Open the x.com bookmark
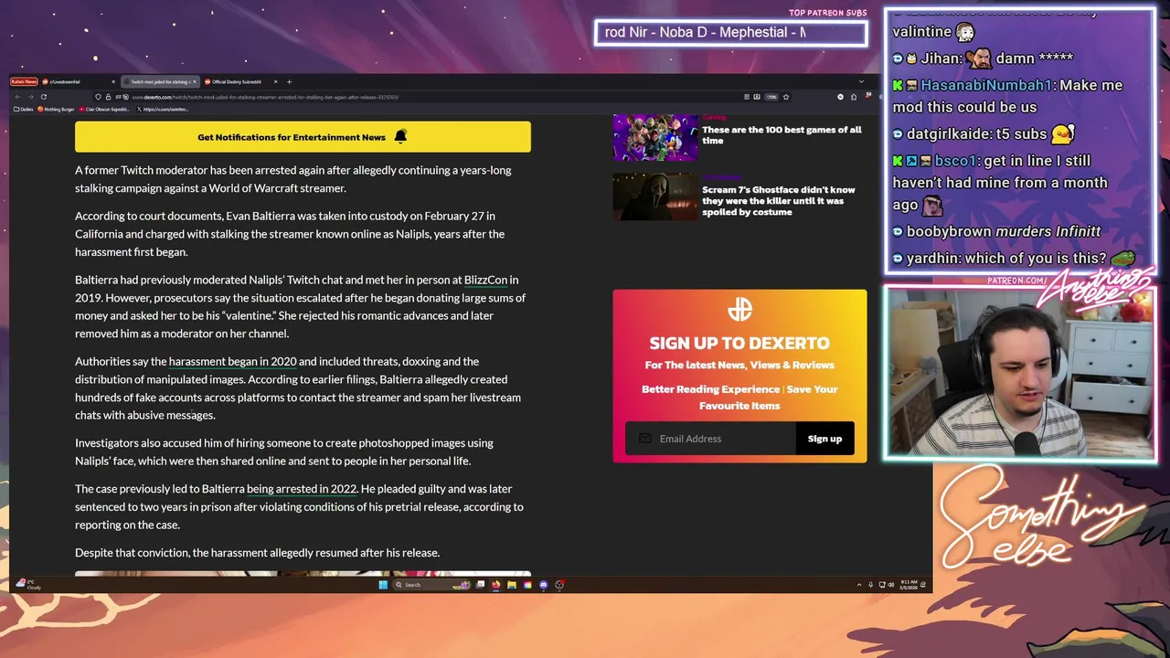Viewport: 1170px width, 658px height. click(x=163, y=109)
